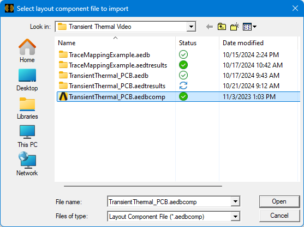Click the Transient Thermal Video folder text

[100, 27]
